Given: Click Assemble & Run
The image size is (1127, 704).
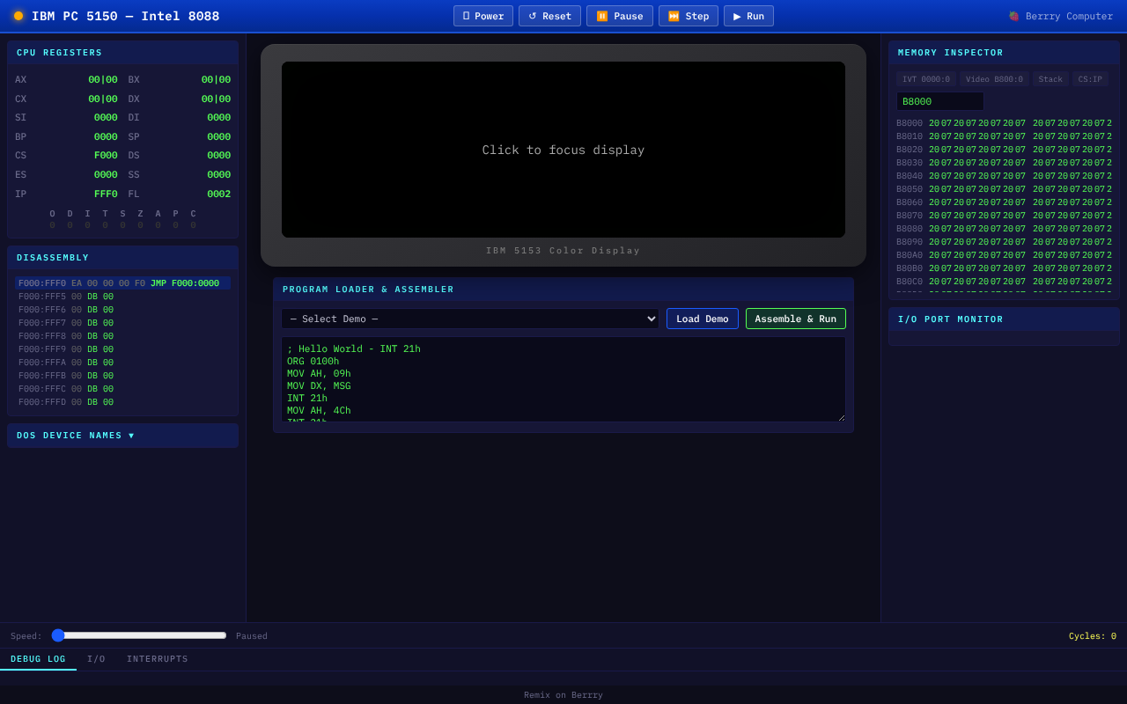Looking at the screenshot, I should coord(795,319).
